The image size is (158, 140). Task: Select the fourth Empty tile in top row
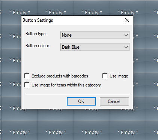(128, 12)
